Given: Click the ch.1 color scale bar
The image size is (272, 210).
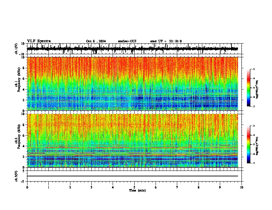Looking at the screenshot, I should [249, 88].
